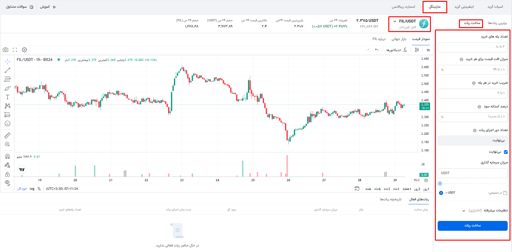This screenshot has height=252, width=512.
Task: Open the 1h timeframe selector
Action: click(x=428, y=50)
